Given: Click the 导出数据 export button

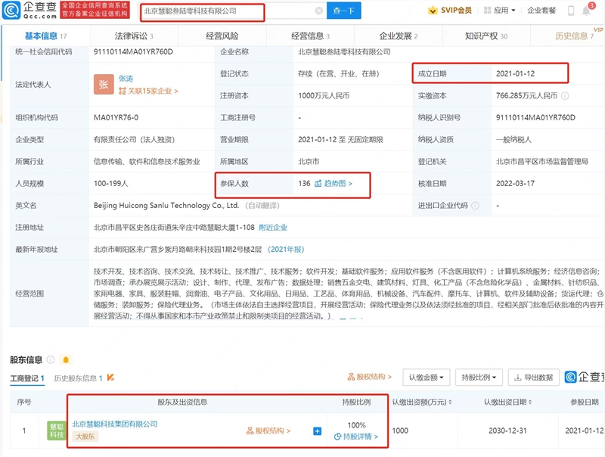Looking at the screenshot, I should (x=532, y=377).
